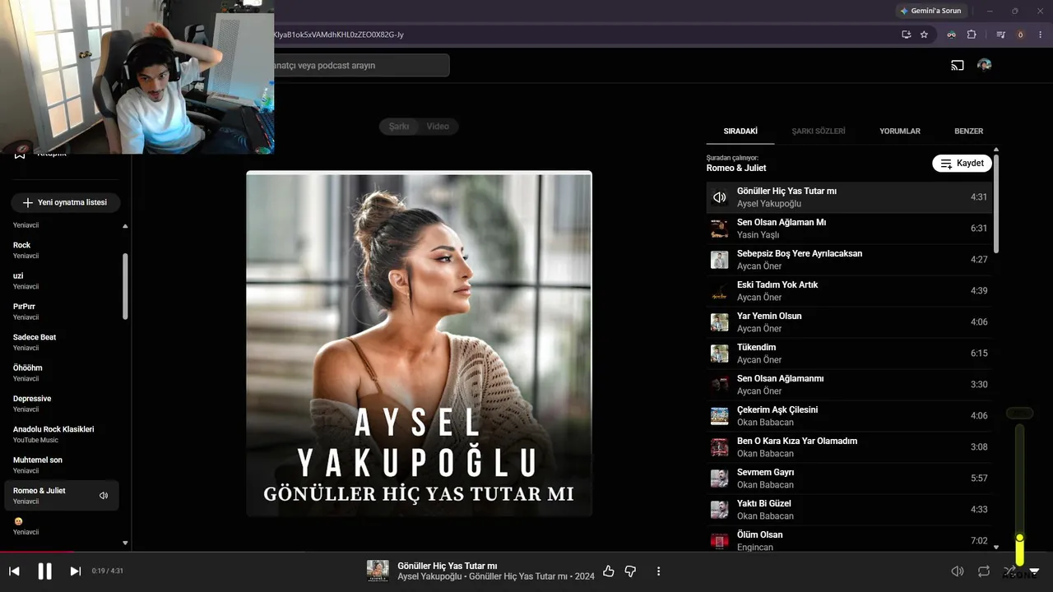This screenshot has width=1053, height=592.
Task: Click the Gemini'a Sorun button
Action: pos(931,11)
